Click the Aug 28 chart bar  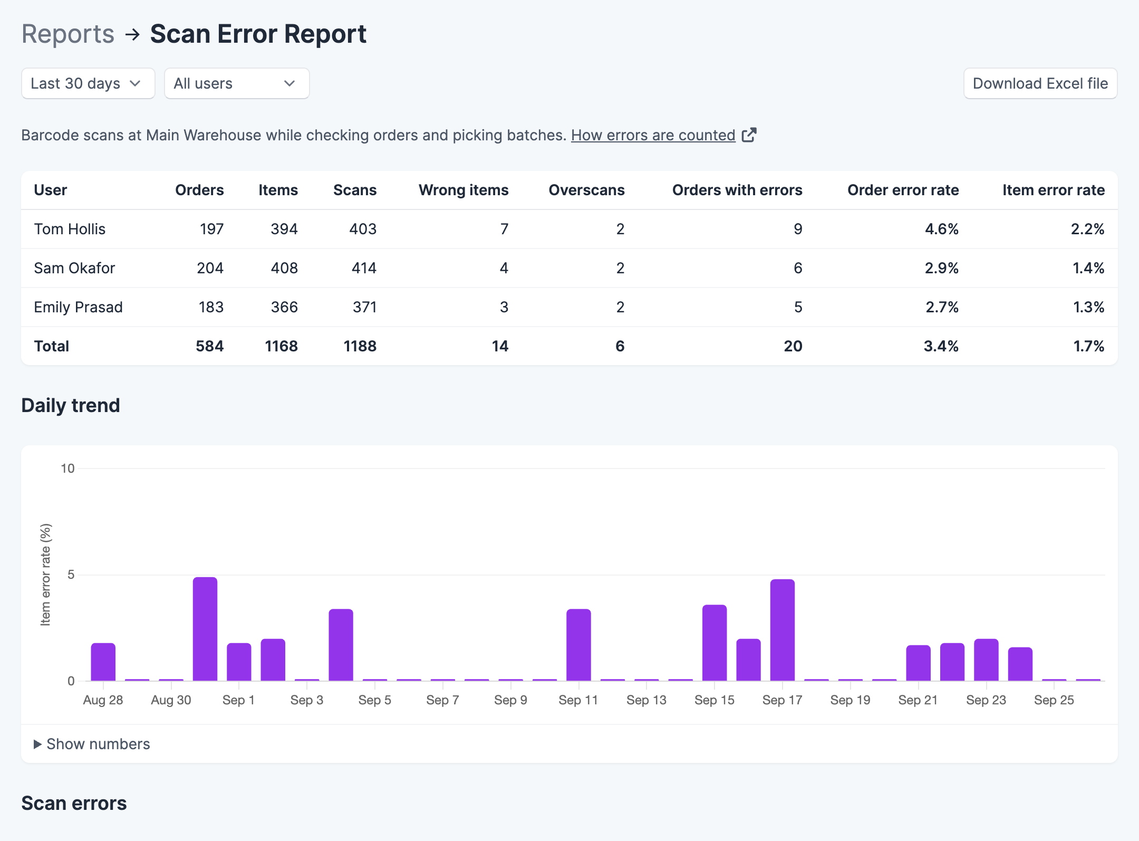click(103, 662)
